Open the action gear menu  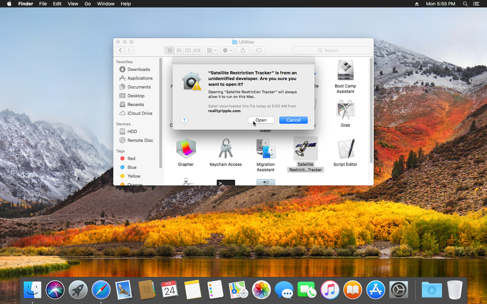click(227, 50)
